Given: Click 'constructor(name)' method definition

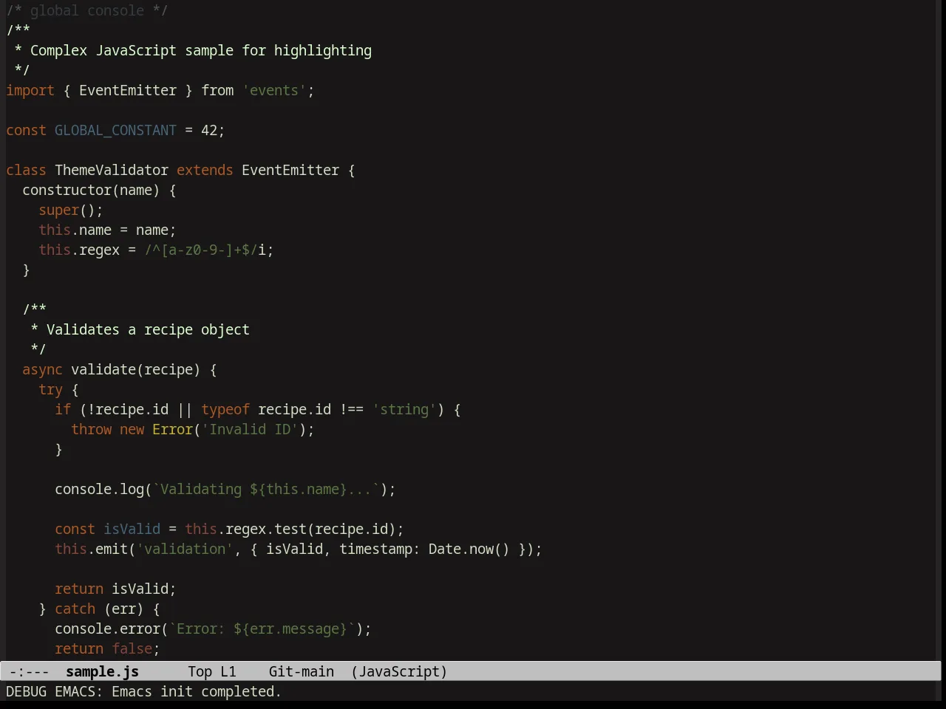Looking at the screenshot, I should tap(91, 190).
